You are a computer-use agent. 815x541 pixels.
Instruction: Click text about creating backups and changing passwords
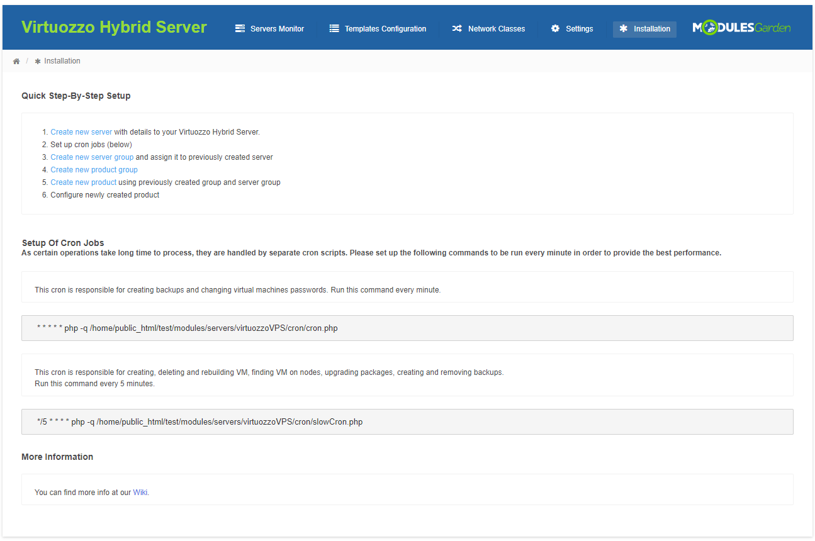point(238,290)
